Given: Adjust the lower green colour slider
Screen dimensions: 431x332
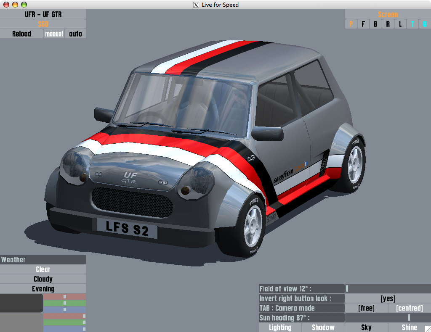Looking at the screenshot, I should pyautogui.click(x=64, y=322).
